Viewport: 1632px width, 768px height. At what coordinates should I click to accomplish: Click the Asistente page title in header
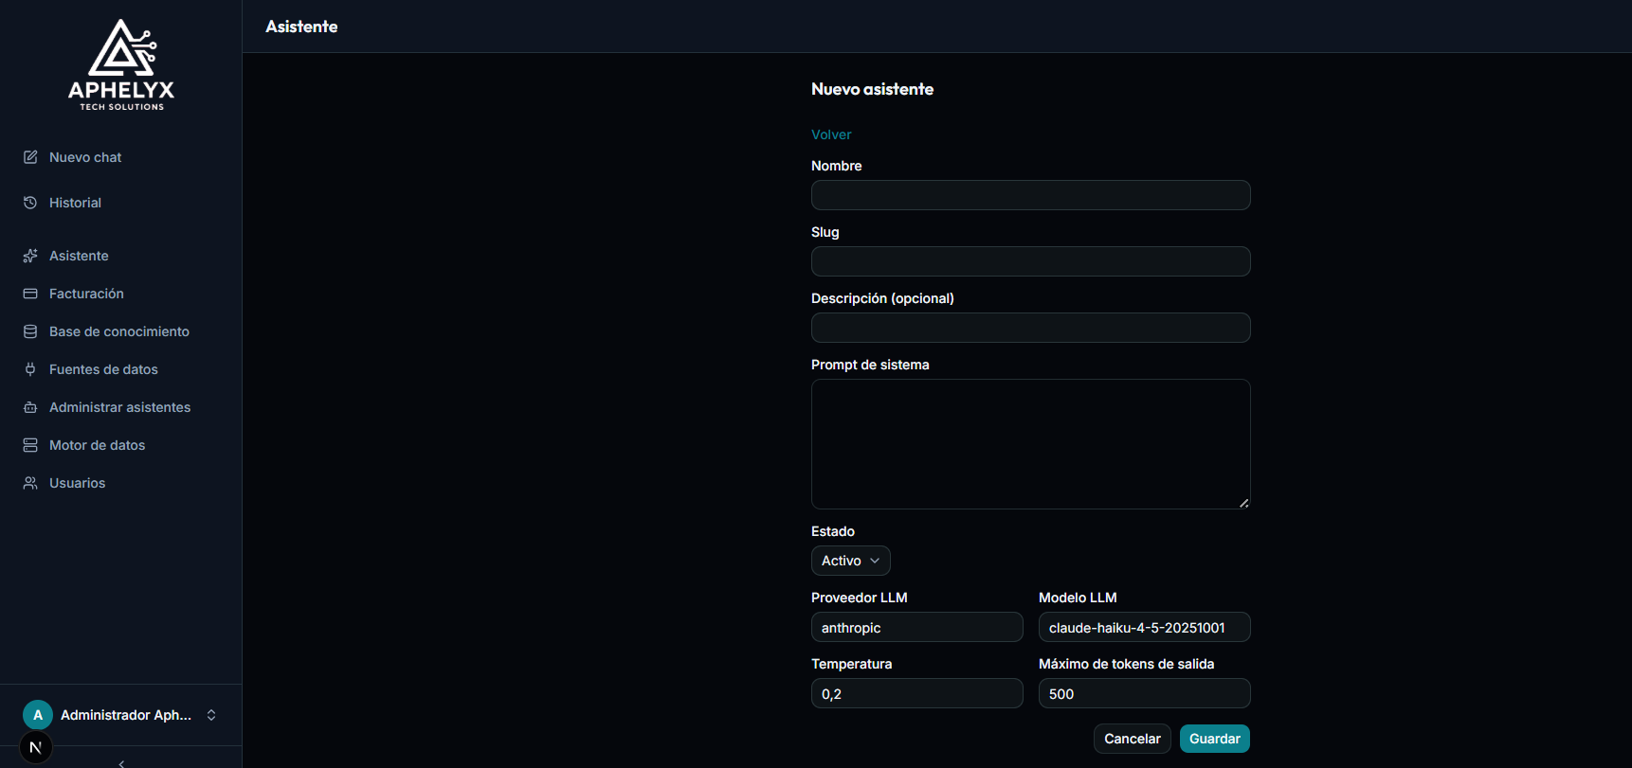pos(301,27)
